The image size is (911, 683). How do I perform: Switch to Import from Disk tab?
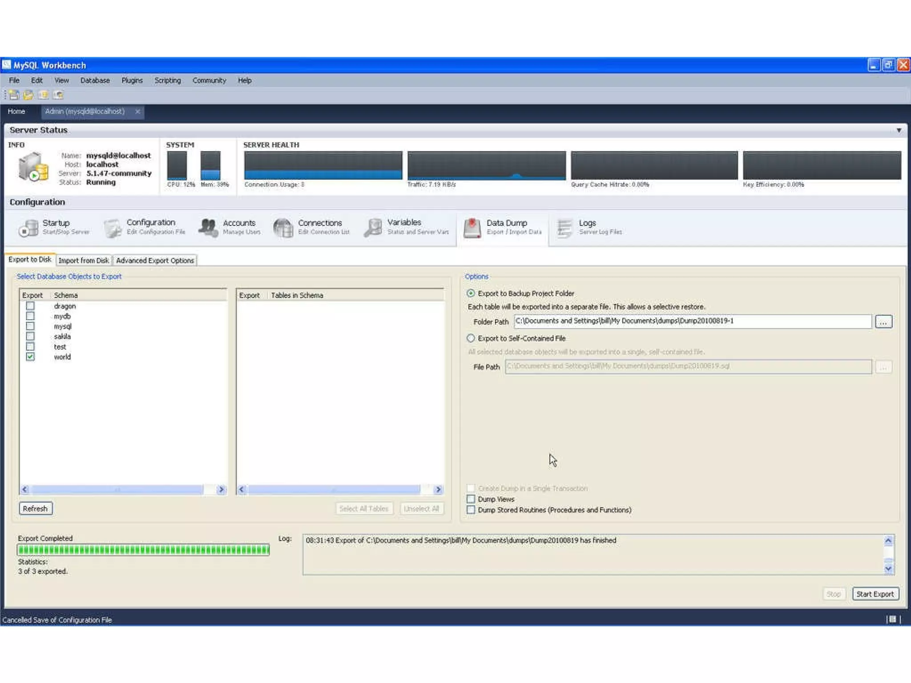83,261
